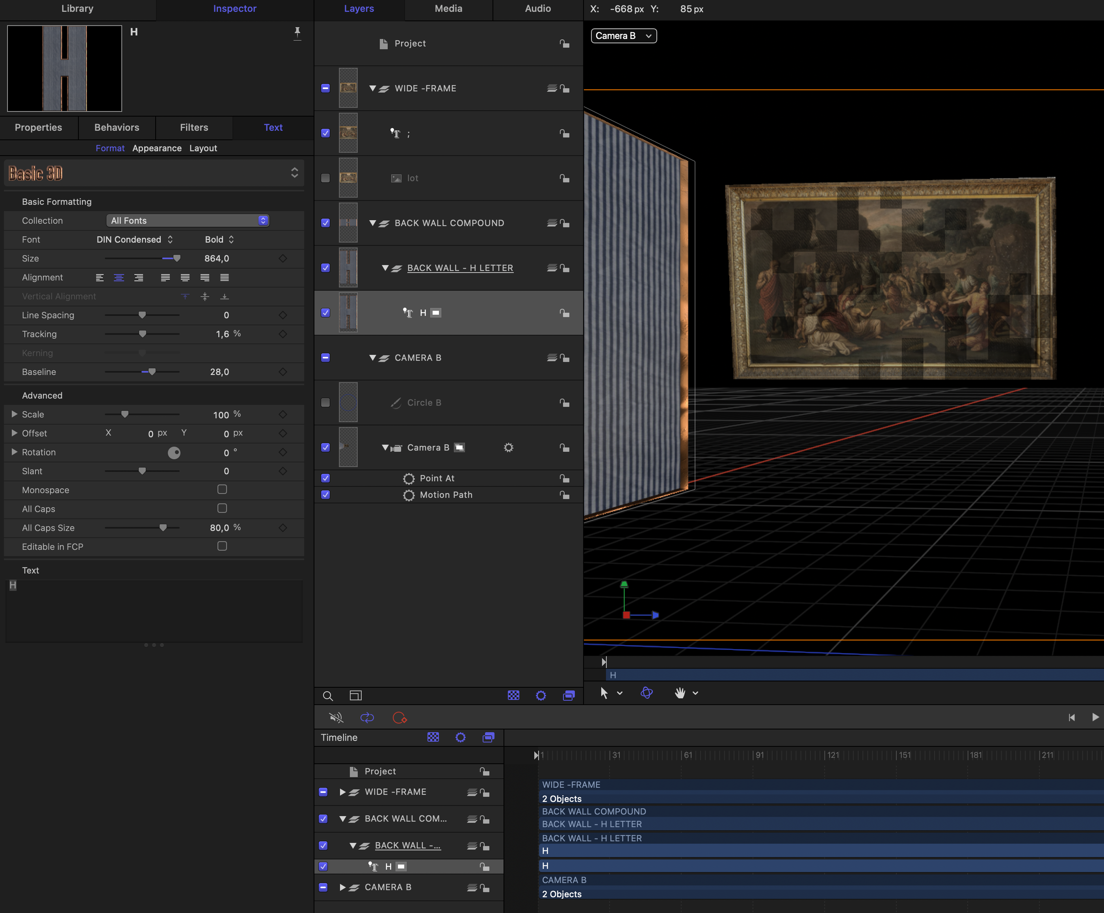
Task: Open the Basic 3D text style preset menu
Action: 154,173
